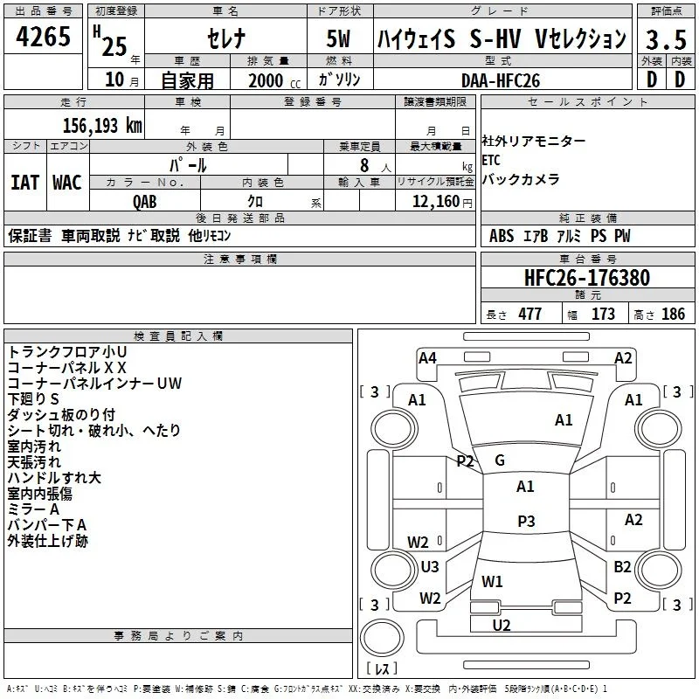Click inspector note コーナーパネルインナーUW
The width and height of the screenshot is (699, 699).
94,384
